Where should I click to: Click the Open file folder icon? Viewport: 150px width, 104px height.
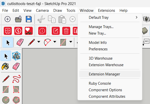coord(18,19)
